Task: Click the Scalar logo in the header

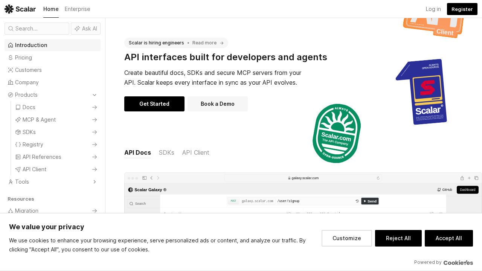Action: [x=20, y=9]
